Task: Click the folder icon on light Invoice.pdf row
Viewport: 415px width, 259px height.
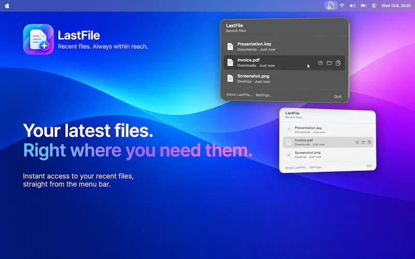Action: [x=364, y=142]
